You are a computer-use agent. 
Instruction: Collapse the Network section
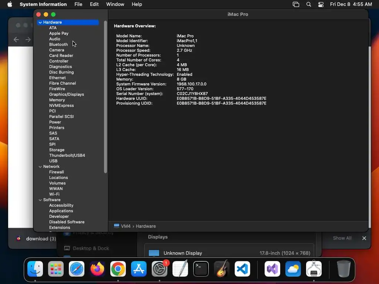tap(40, 167)
